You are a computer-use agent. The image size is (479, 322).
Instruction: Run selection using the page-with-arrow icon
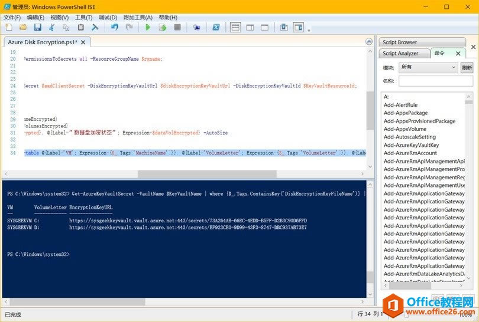click(163, 27)
